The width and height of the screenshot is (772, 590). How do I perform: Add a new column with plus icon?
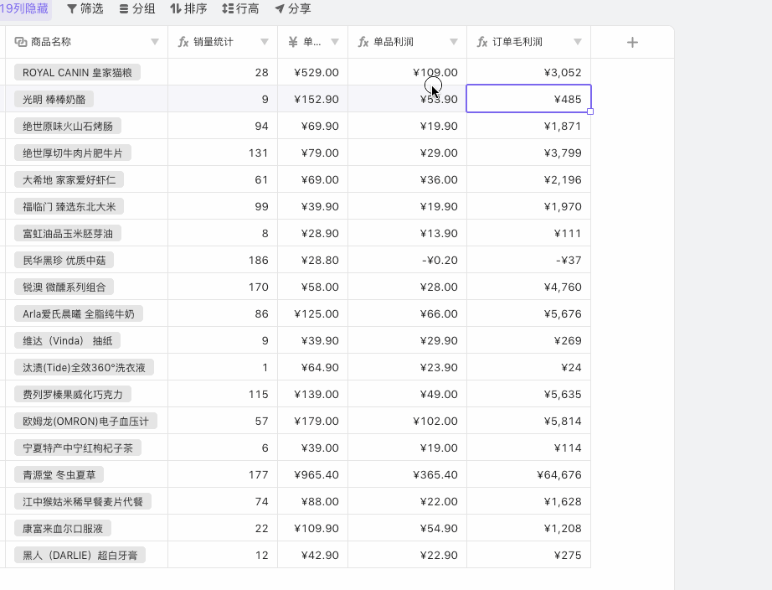(x=632, y=43)
